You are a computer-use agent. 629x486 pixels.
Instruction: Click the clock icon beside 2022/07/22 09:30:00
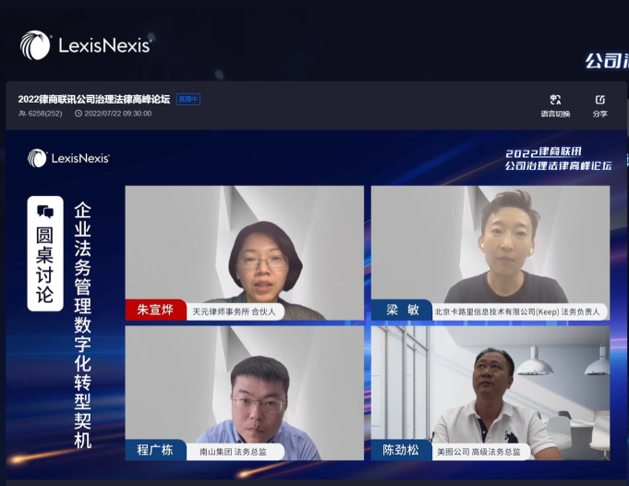(79, 114)
